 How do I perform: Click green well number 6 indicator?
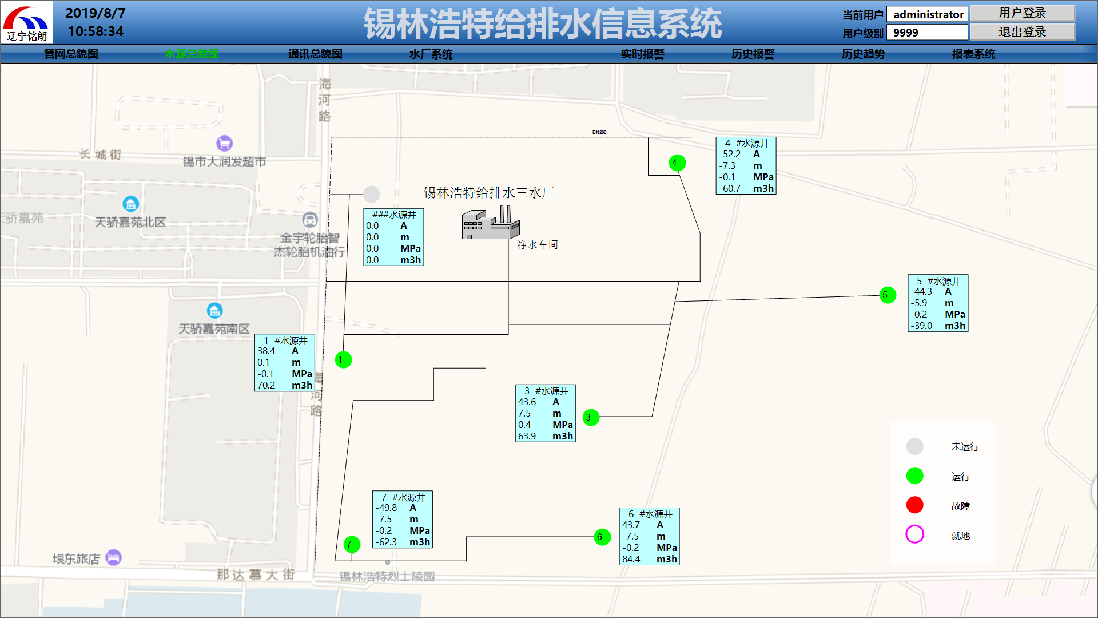click(602, 537)
